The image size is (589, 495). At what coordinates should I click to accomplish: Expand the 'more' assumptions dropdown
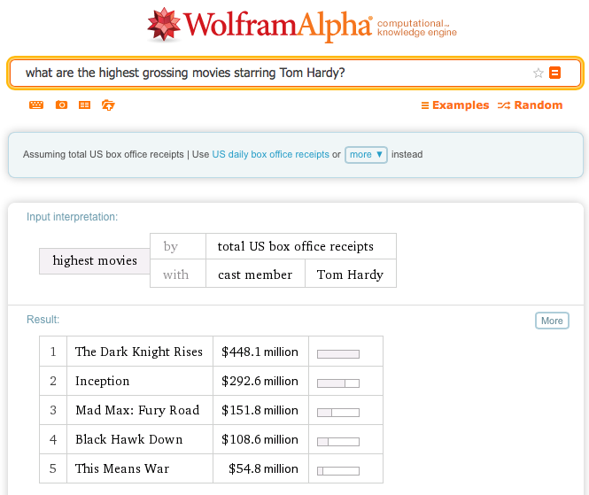tap(366, 154)
